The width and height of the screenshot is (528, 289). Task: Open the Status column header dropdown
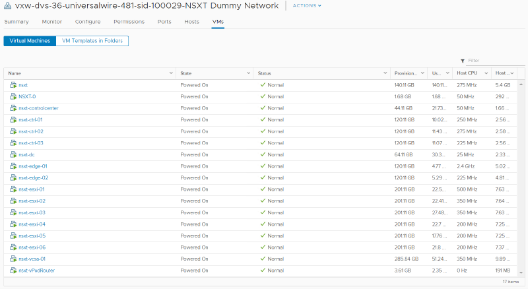pos(385,73)
